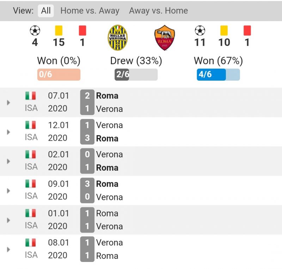Expand the 01.01 Roma 1-1 Verona match
Viewport: 282px width, 269px height.
click(8, 220)
